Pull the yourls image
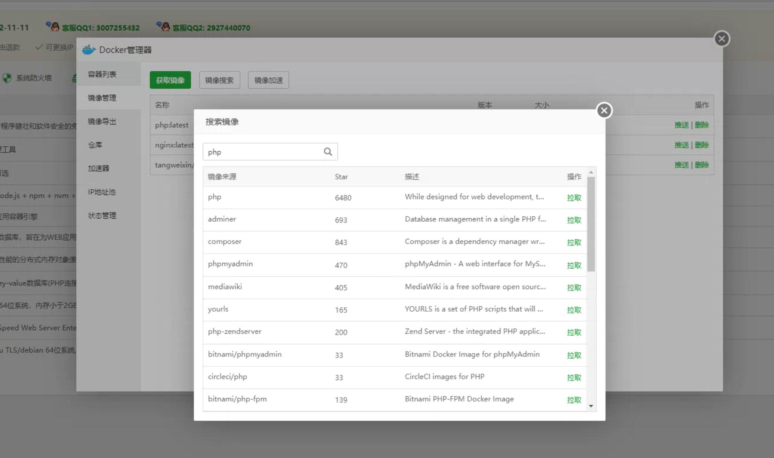Viewport: 774px width, 458px height. tap(574, 310)
